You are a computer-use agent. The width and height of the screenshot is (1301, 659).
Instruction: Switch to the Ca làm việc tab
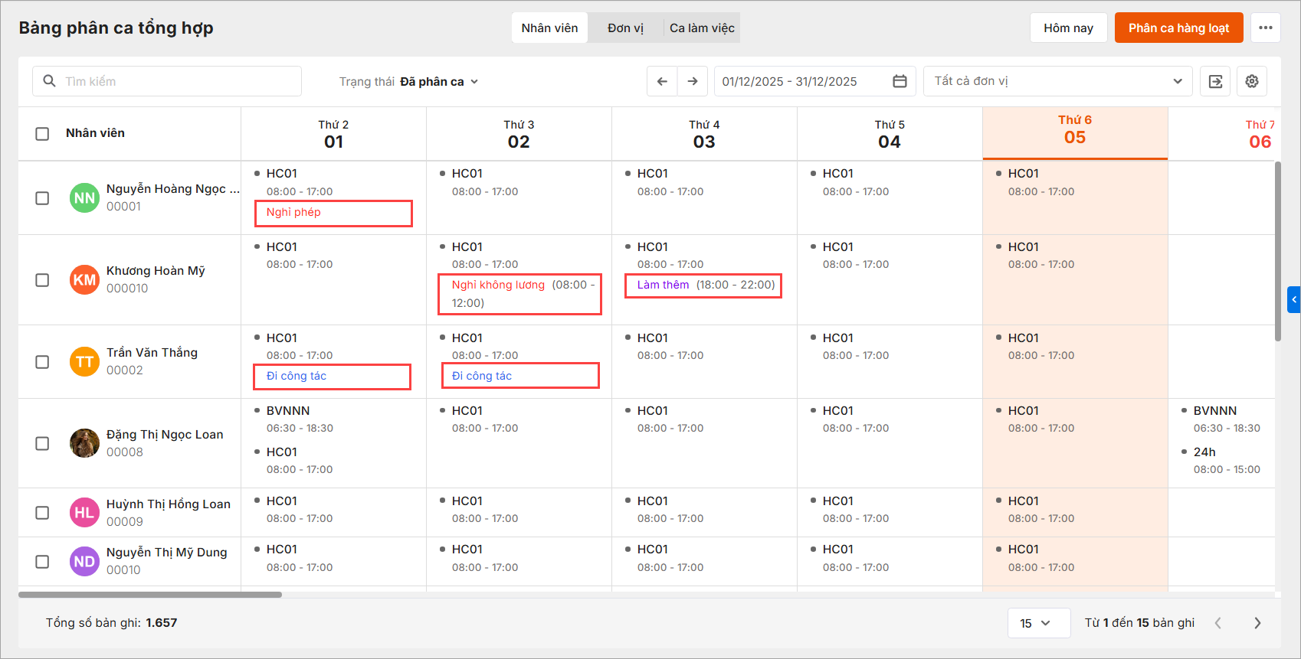(702, 28)
